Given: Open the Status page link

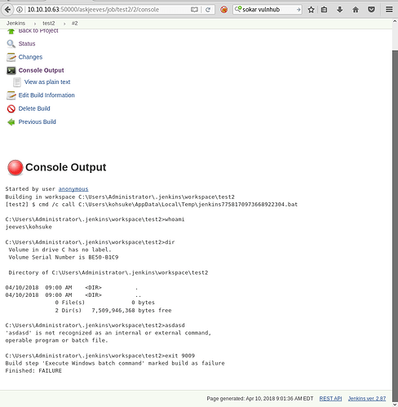Looking at the screenshot, I should click(27, 44).
